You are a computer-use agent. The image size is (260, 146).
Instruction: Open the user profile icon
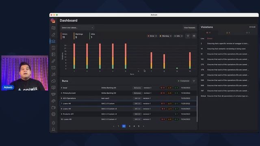pos(53,129)
